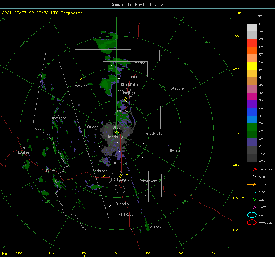Image resolution: width=275 pixels, height=257 pixels.
Task: Select the bright green 20–30 dBZ swatch
Action: pyautogui.click(x=252, y=127)
